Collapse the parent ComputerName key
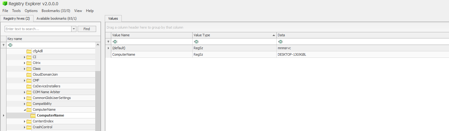Viewport: 449px width, 131px height. (25, 109)
